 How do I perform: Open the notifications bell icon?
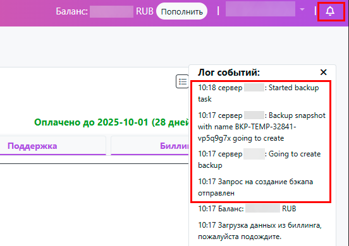330,11
